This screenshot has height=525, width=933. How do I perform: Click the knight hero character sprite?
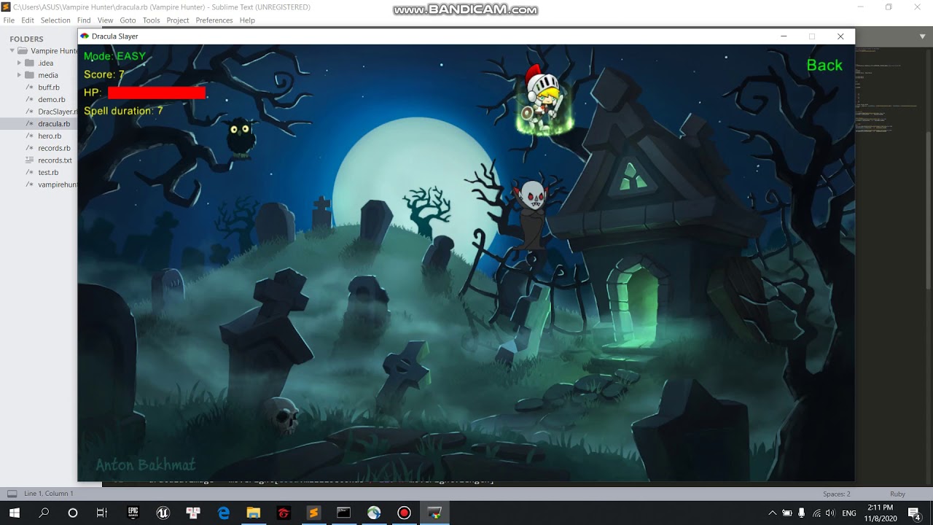[543, 99]
